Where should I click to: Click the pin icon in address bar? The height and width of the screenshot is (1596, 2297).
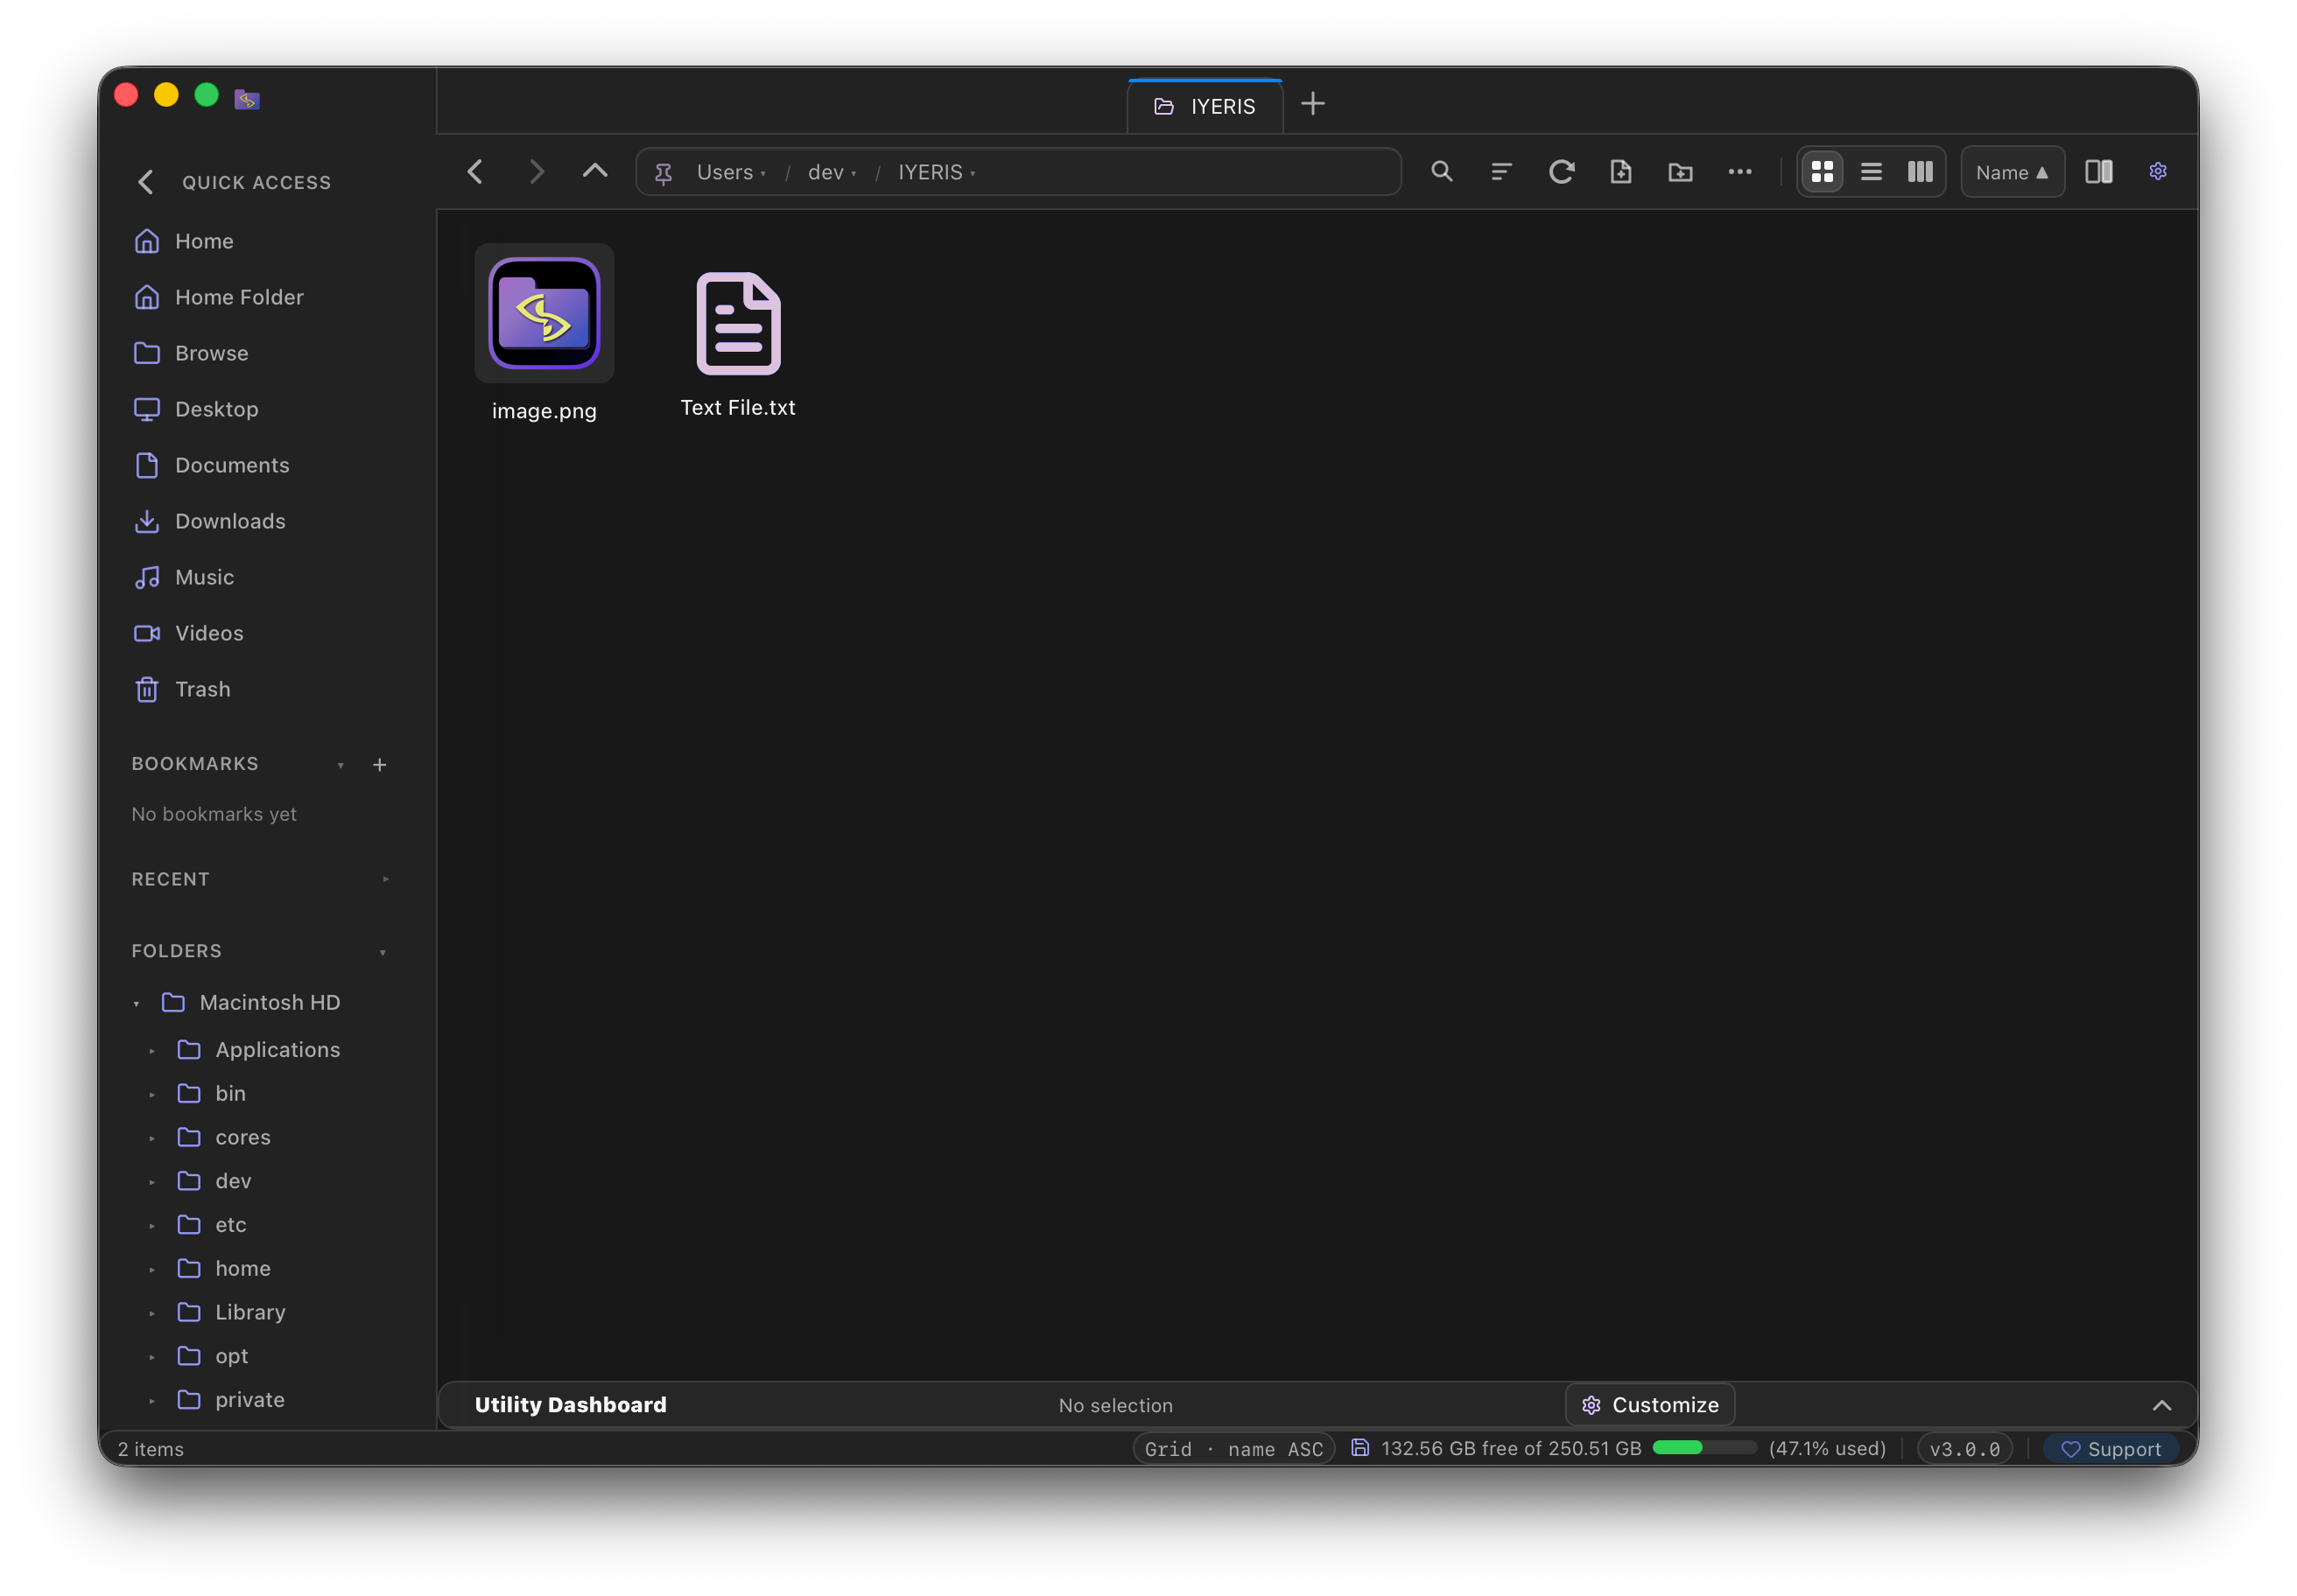(664, 173)
